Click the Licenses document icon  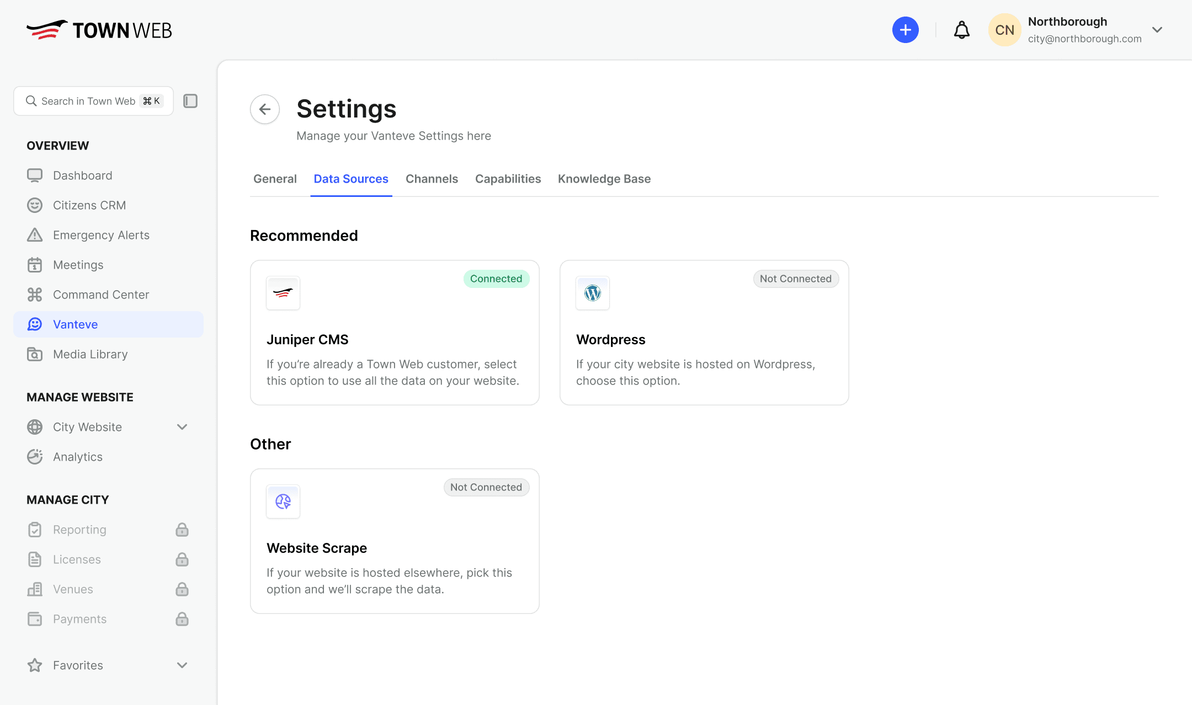coord(35,559)
